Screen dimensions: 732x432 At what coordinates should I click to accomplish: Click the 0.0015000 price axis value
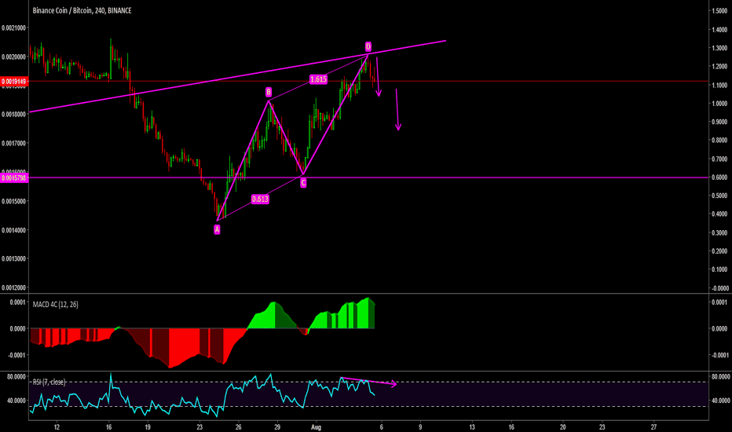(13, 201)
